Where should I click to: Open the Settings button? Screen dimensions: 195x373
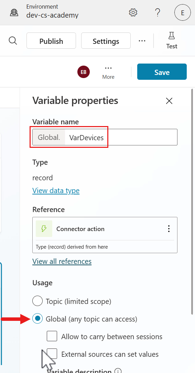point(106,41)
